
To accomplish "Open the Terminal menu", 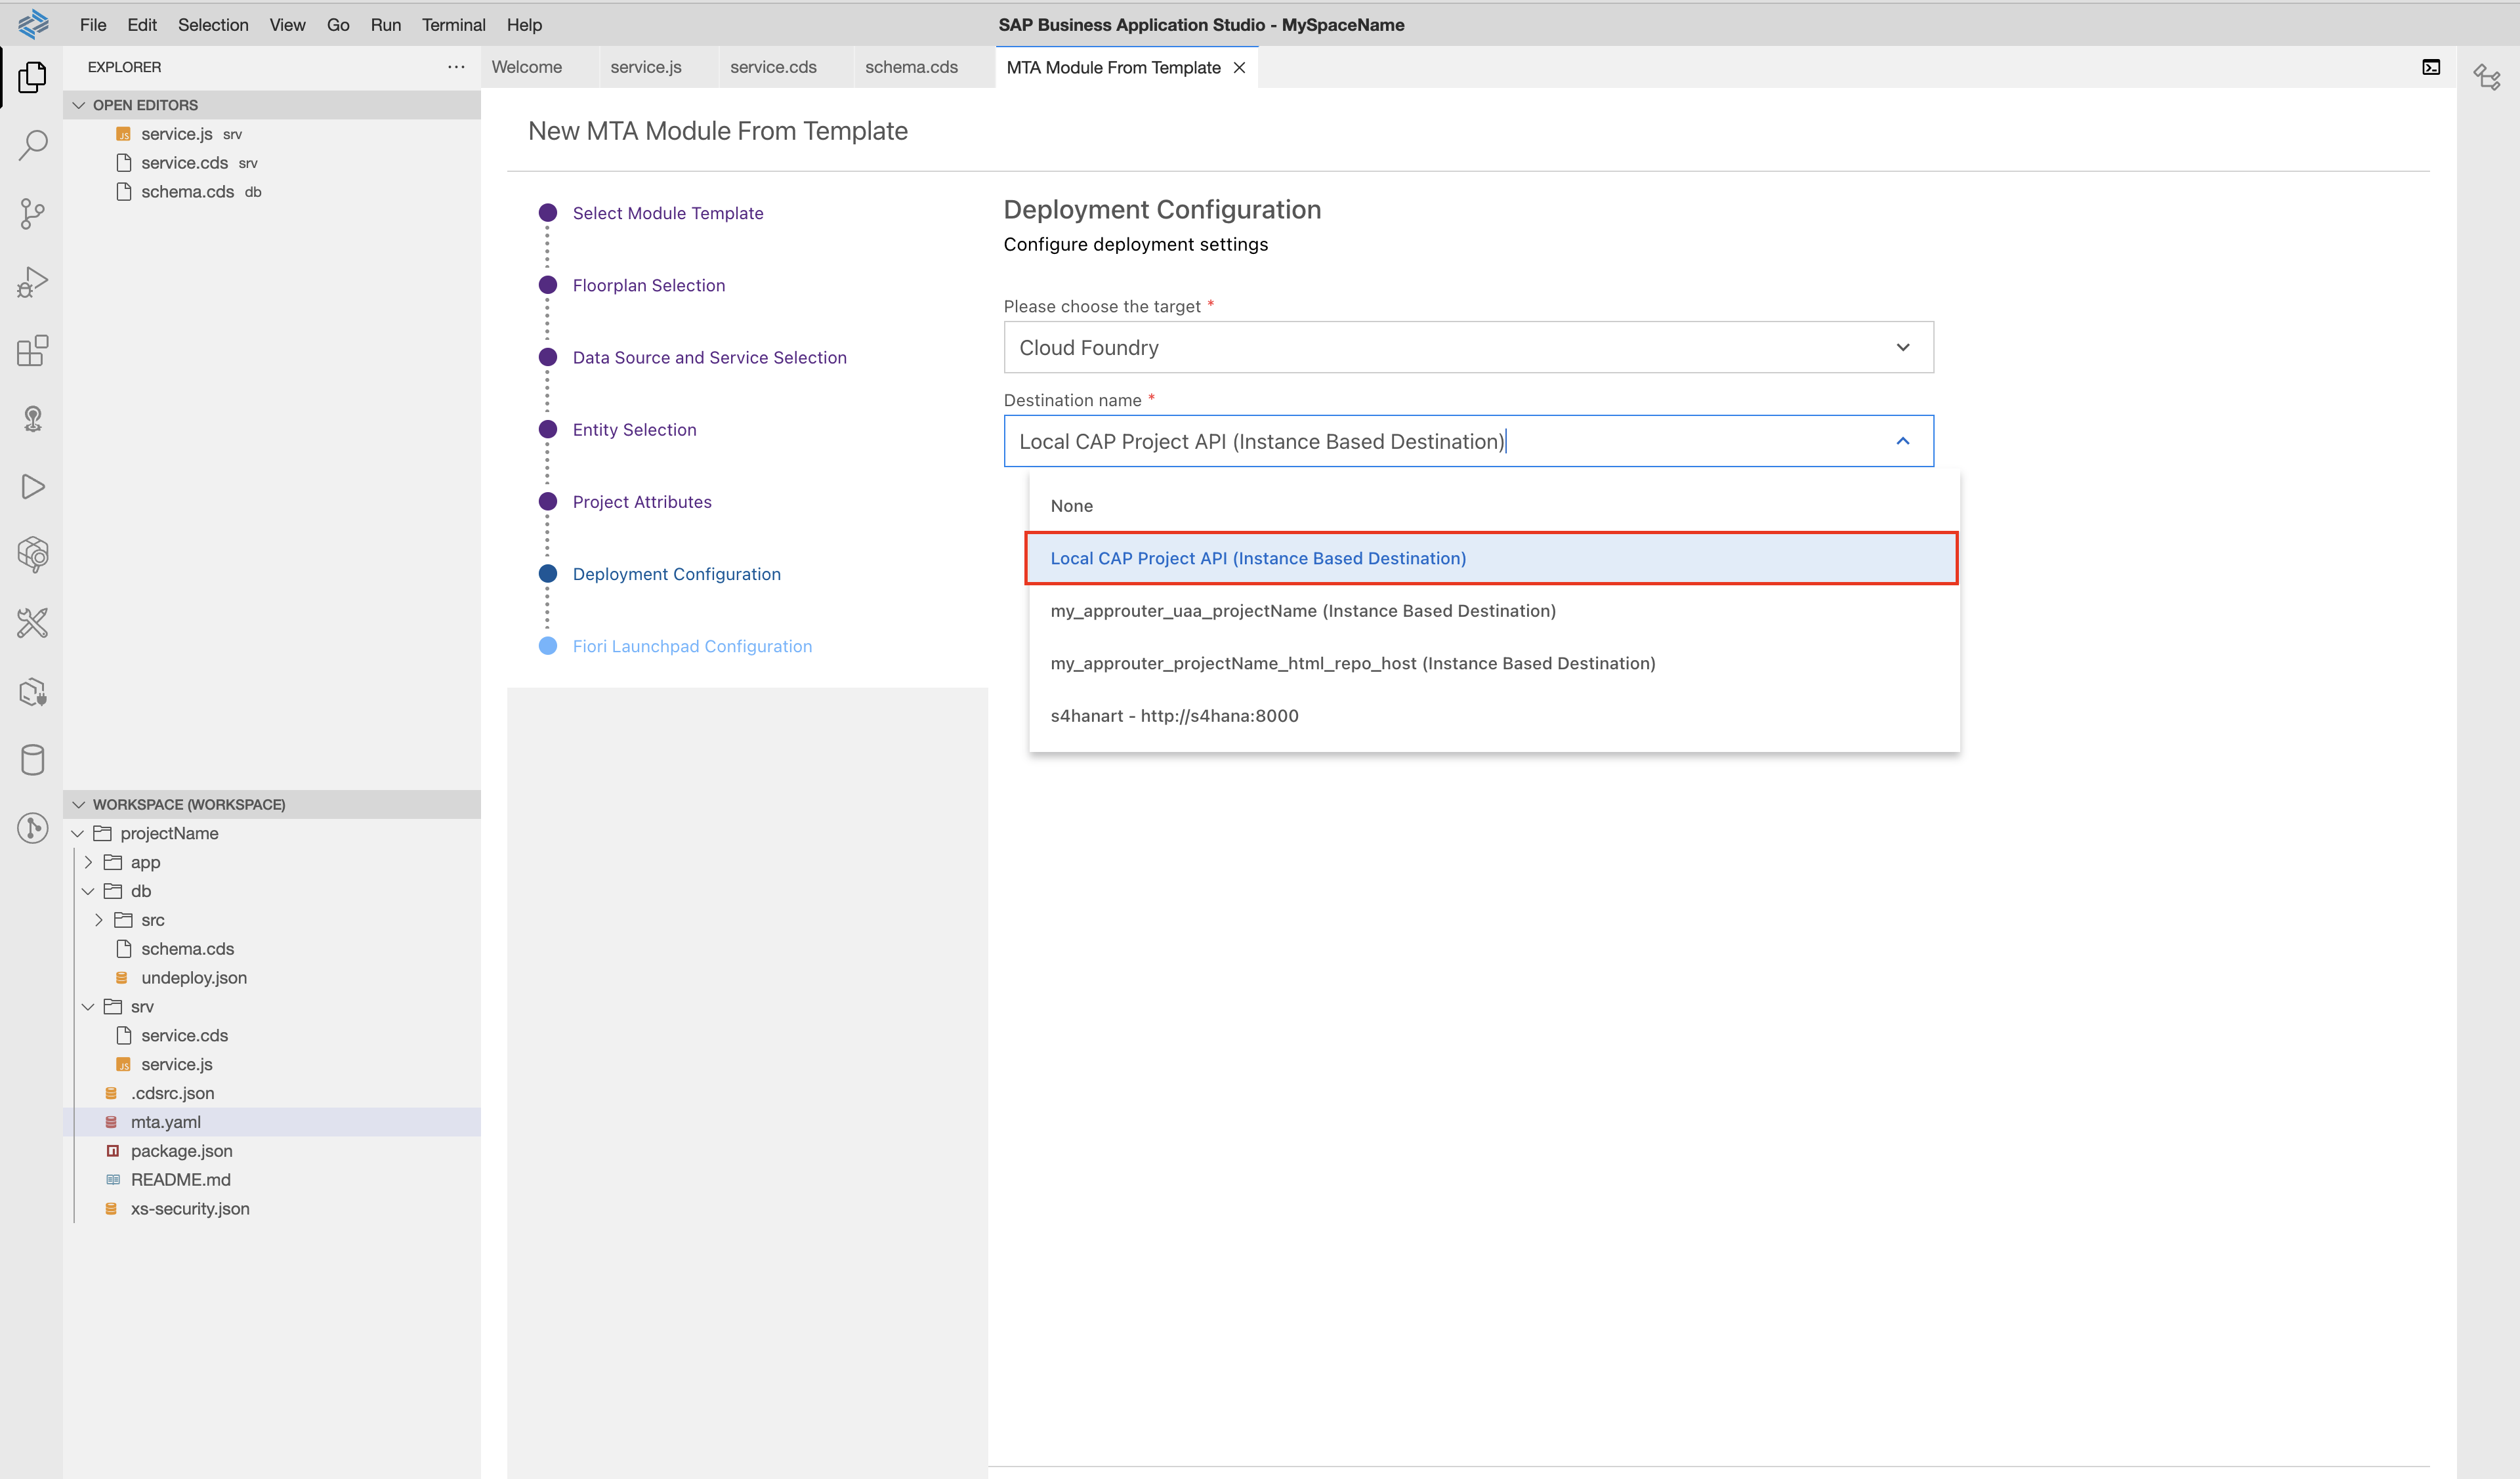I will click(453, 24).
